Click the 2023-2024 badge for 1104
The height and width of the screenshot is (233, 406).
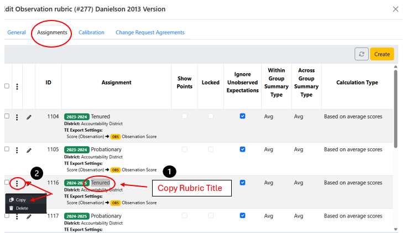(x=77, y=117)
